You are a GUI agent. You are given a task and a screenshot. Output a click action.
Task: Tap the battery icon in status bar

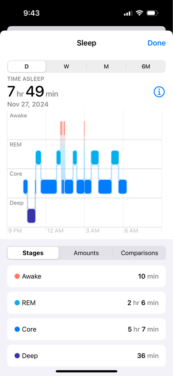pos(152,13)
